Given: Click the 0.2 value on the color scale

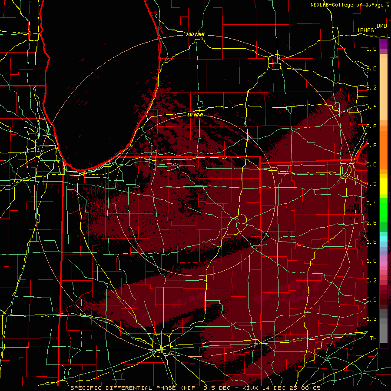Looking at the screenshot, I should (371, 281).
